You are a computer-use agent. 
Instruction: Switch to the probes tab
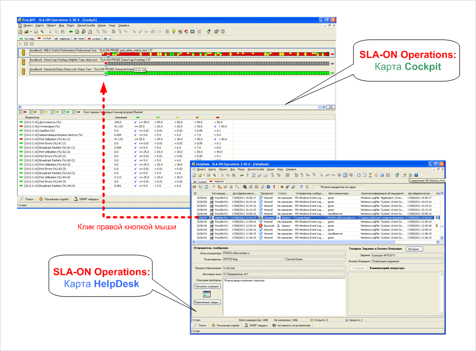(95, 38)
